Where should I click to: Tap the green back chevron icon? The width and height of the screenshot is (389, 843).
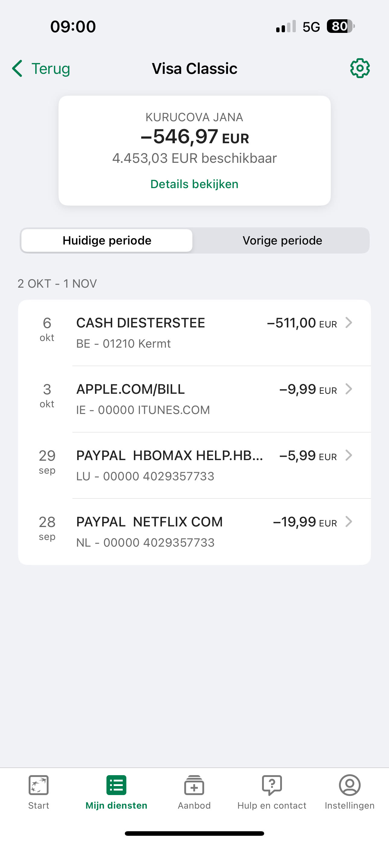coord(17,68)
